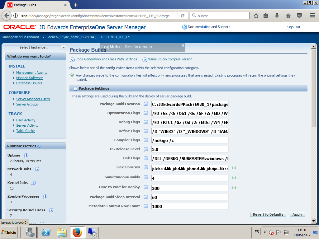Go back with the browser back arrow
This screenshot has height=239, width=319.
pos(7,16)
